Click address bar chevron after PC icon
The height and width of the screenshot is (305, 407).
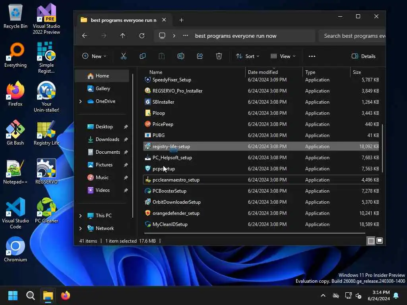pyautogui.click(x=174, y=35)
